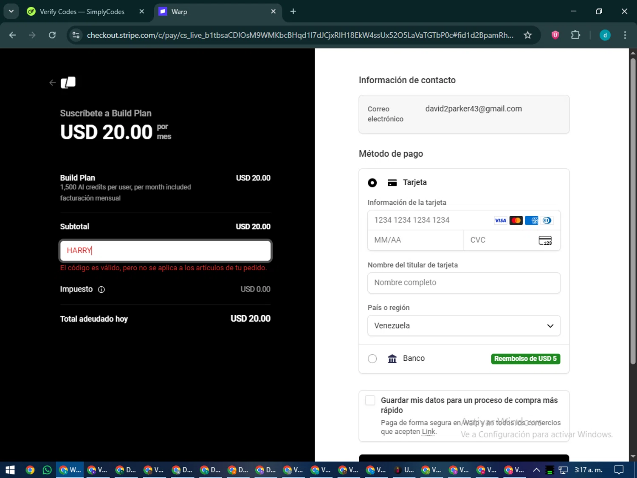637x478 pixels.
Task: Focus the Nombre completo field
Action: tap(464, 283)
